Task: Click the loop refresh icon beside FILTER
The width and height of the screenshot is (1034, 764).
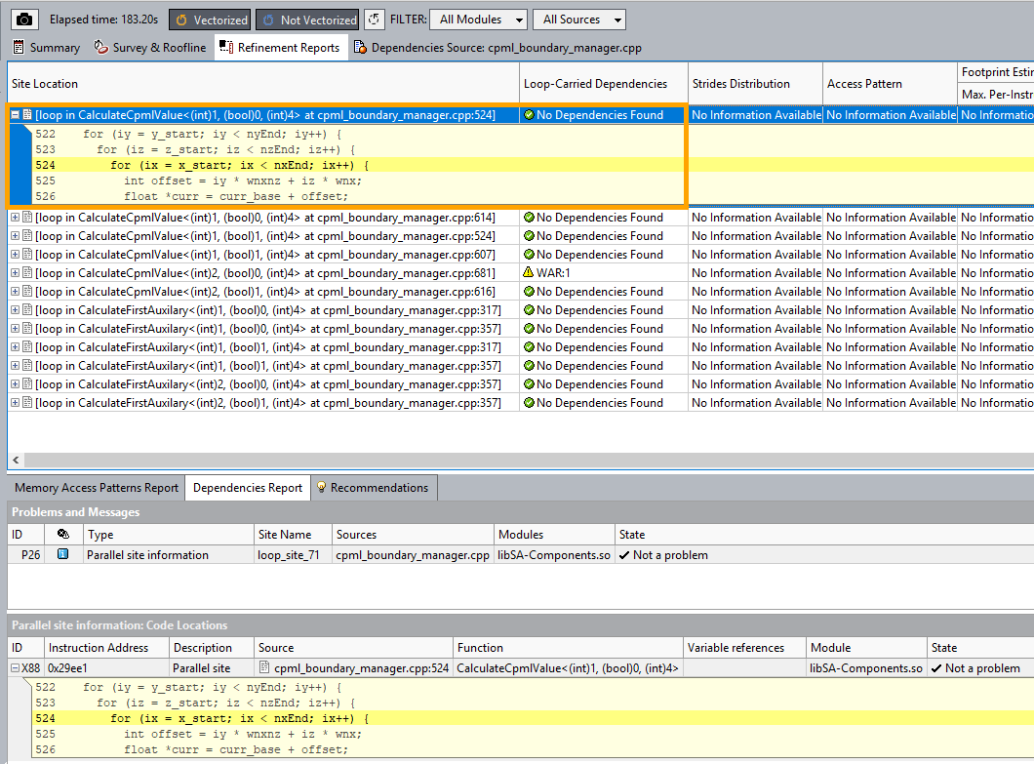Action: [x=375, y=20]
